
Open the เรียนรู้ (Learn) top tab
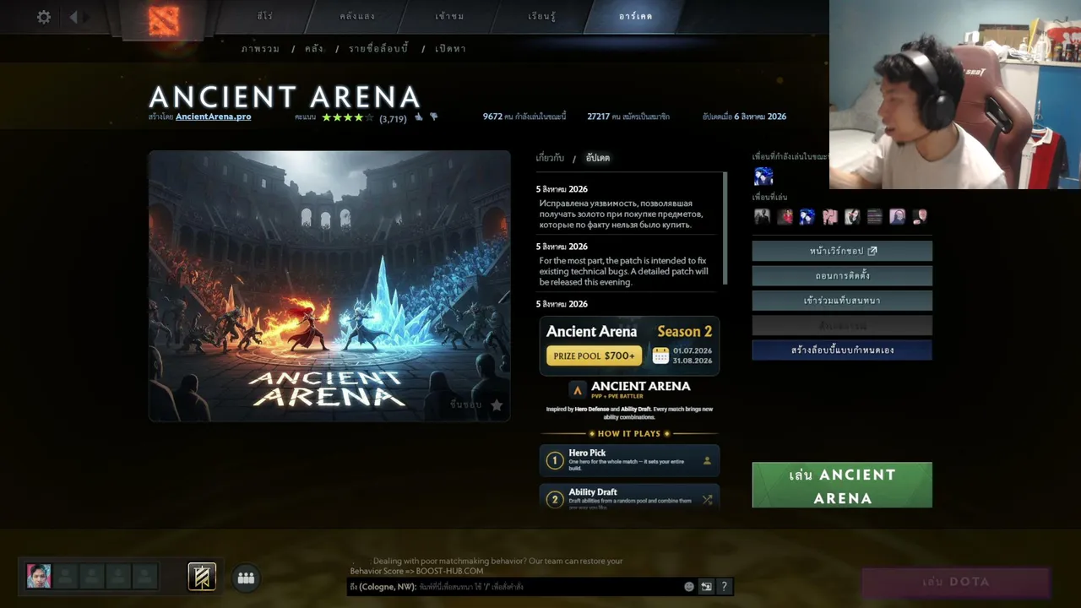[x=542, y=16]
